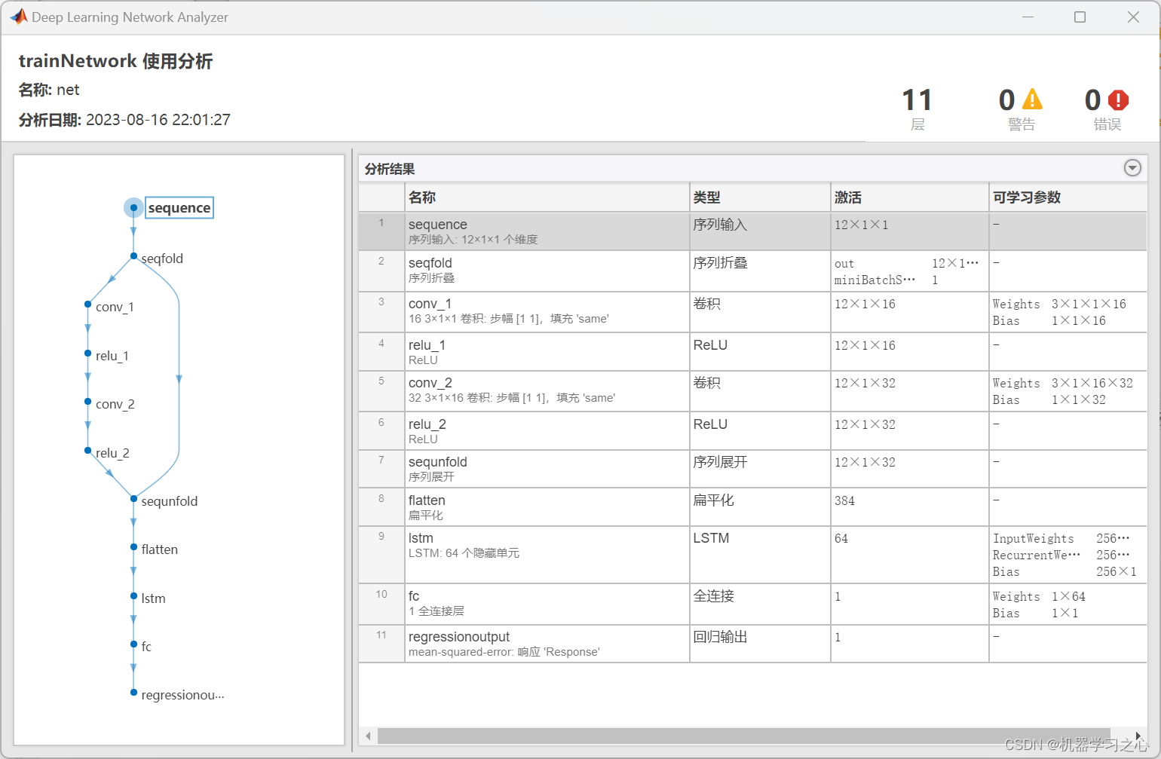The image size is (1161, 759).
Task: Maximize the Network Analyzer window
Action: [x=1080, y=17]
